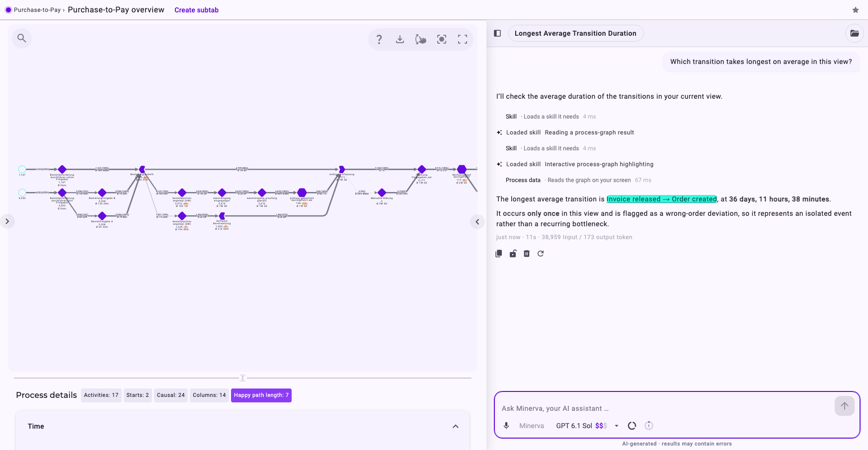Open the process graph help icon
This screenshot has width=868, height=450.
point(379,39)
